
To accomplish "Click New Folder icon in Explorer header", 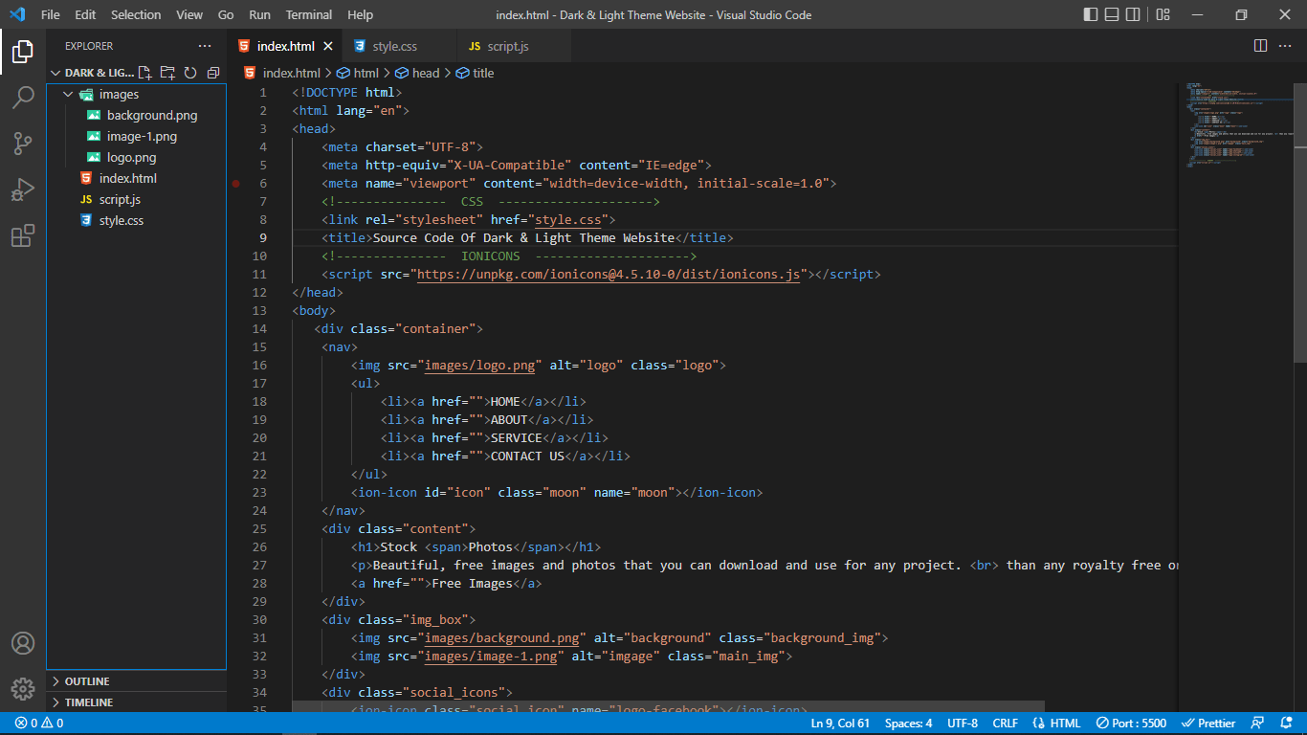I will click(x=167, y=73).
